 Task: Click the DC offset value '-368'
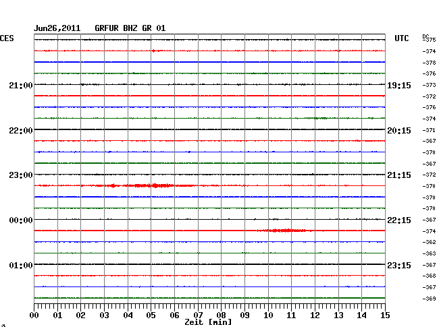pos(429,276)
